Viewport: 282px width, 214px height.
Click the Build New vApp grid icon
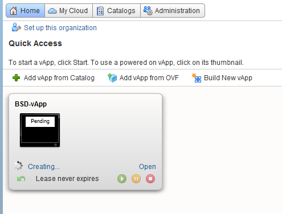pos(197,78)
